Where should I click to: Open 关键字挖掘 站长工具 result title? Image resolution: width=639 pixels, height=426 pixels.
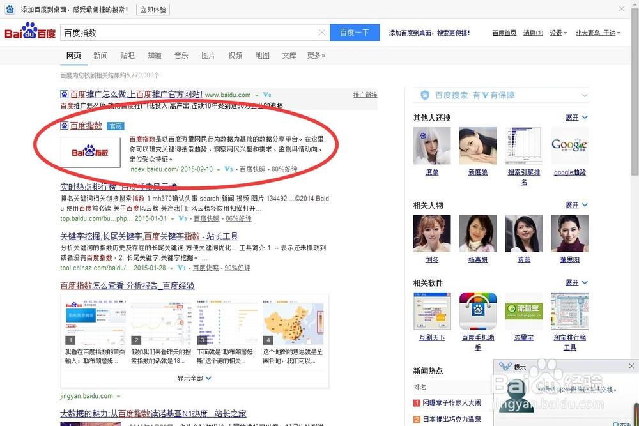(x=149, y=236)
